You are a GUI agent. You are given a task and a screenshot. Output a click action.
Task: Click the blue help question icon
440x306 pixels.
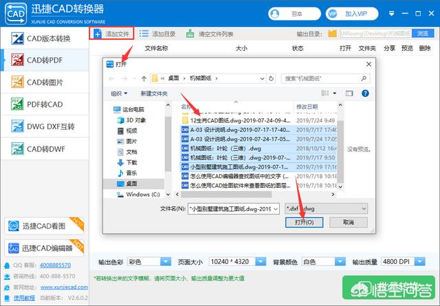[x=365, y=94]
